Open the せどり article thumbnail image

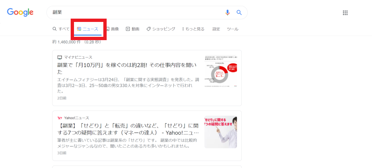(x=221, y=132)
